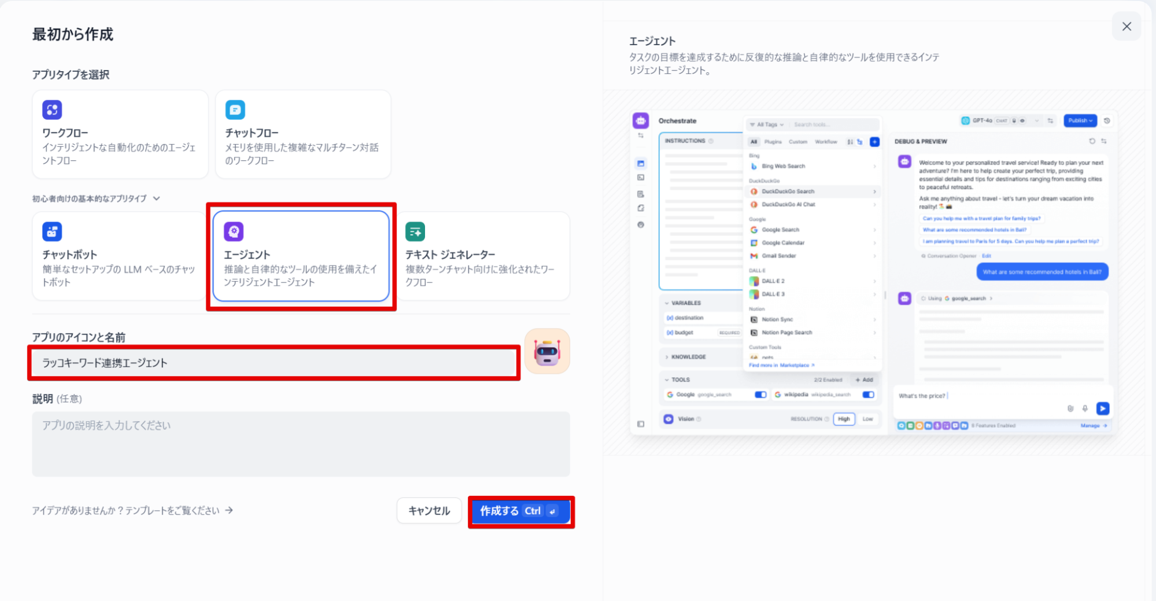Screen dimensions: 1156x601
Task: Choose the エージェント app type card
Action: pos(301,256)
